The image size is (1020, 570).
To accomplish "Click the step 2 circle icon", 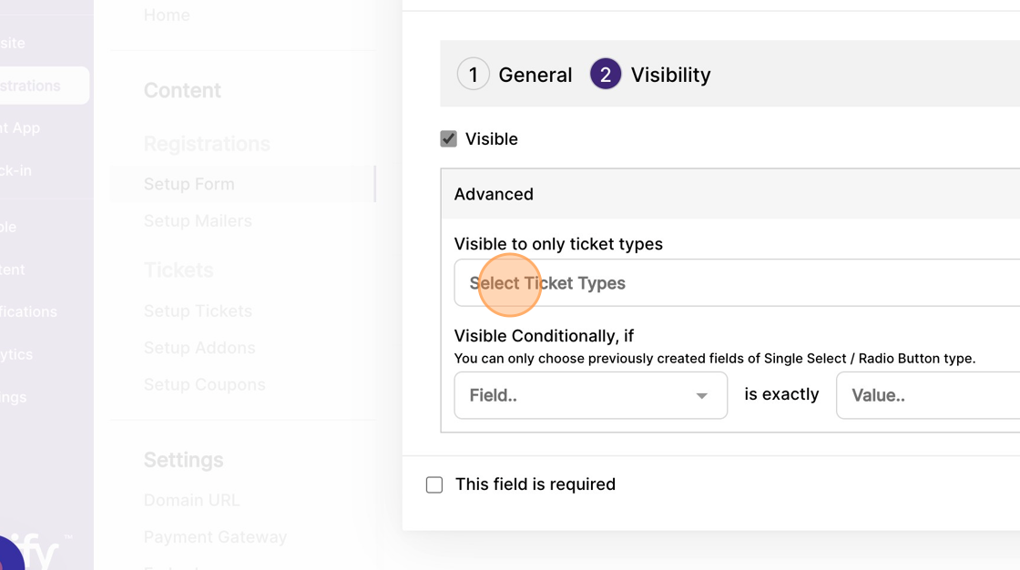I will (605, 74).
